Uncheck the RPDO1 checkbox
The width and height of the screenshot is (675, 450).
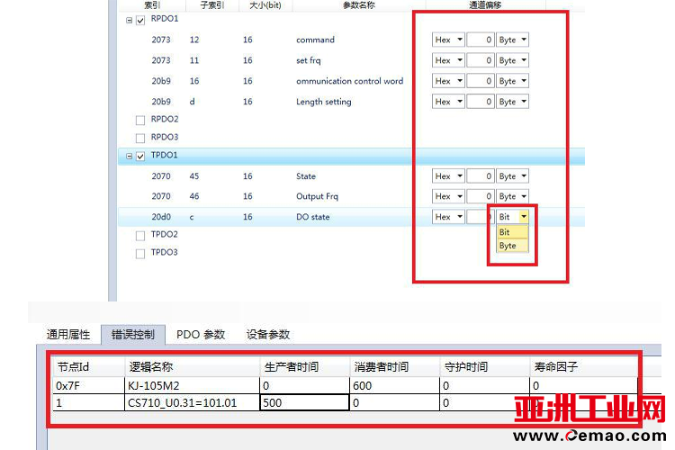(140, 20)
